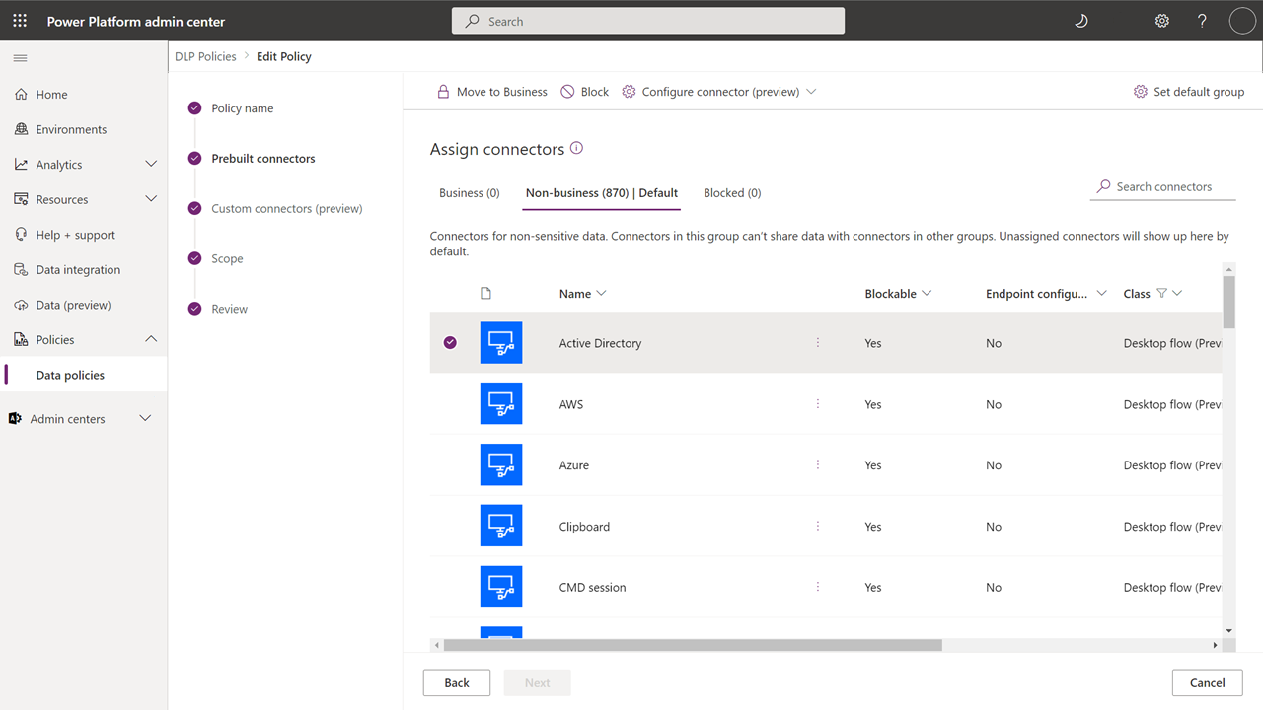Open the DLP Policies breadcrumb link

tap(205, 56)
